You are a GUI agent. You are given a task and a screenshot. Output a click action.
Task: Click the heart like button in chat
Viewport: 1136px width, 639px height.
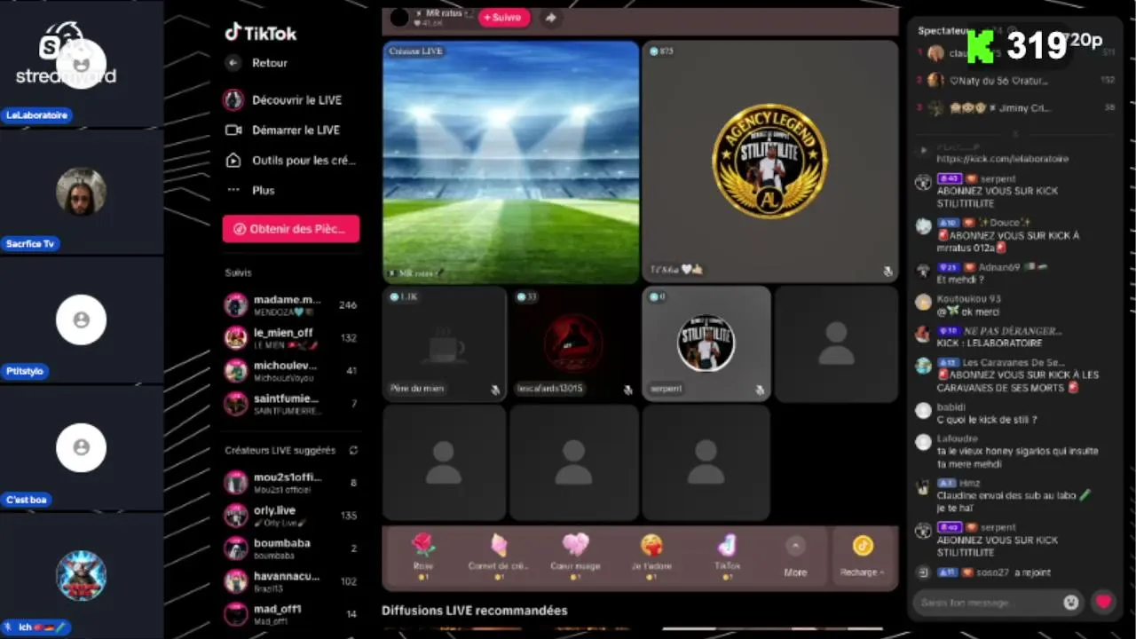1103,602
